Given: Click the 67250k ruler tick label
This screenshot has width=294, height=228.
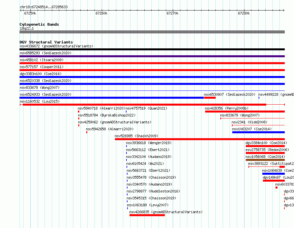Looking at the screenshot, I should [x=30, y=13].
